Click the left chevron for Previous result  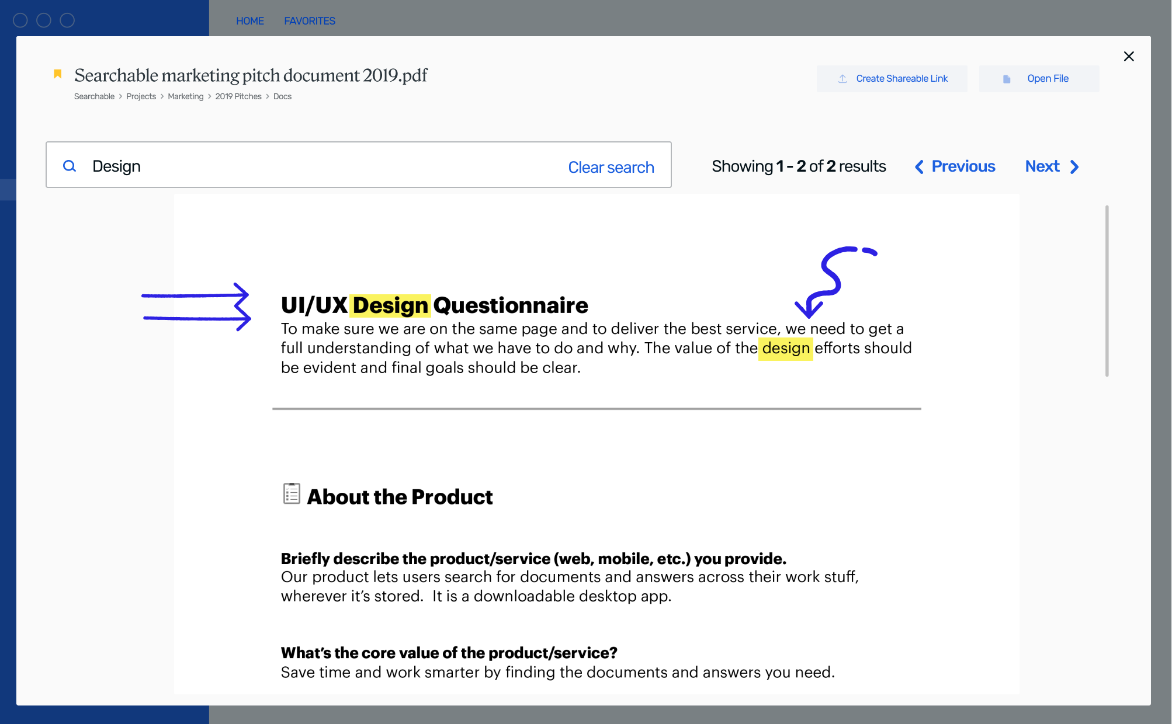pyautogui.click(x=919, y=167)
